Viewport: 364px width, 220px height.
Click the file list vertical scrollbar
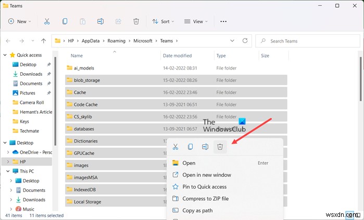[x=360, y=79]
